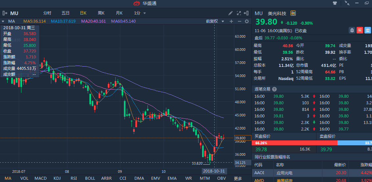
Task: Show the CCI indicator
Action: point(123,178)
